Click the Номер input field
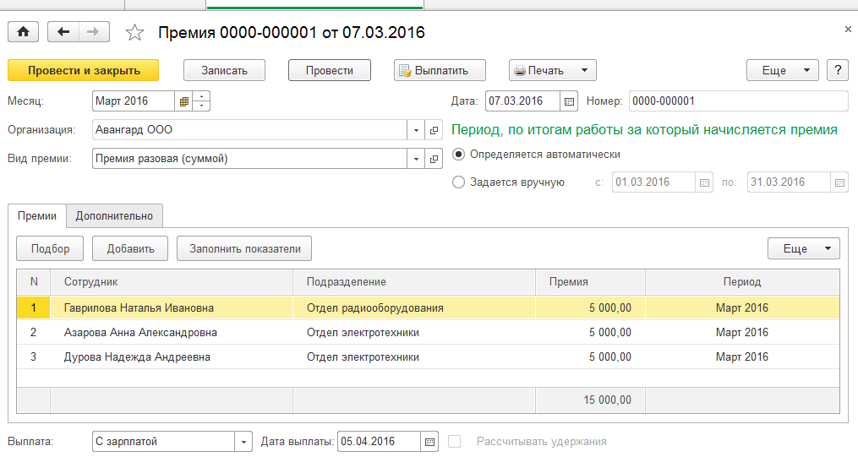Image resolution: width=858 pixels, height=457 pixels. coord(737,101)
